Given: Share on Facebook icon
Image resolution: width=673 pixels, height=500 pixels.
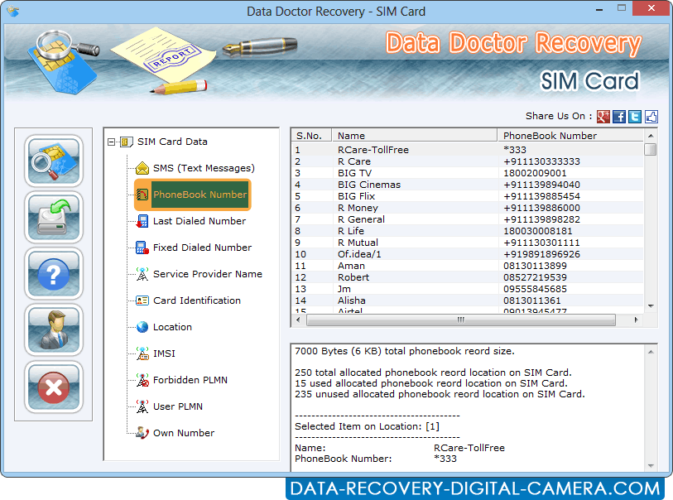Looking at the screenshot, I should point(619,117).
